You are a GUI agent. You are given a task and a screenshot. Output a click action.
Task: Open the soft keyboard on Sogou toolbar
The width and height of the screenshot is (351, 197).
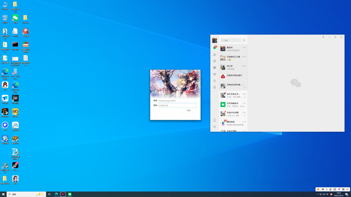335,189
